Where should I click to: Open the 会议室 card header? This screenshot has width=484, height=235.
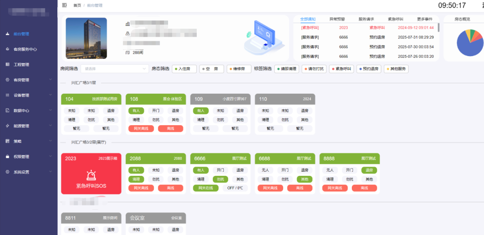(156, 218)
